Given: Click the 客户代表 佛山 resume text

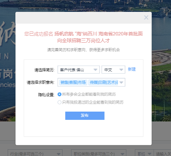Looking at the screenshot, I should (x=72, y=70).
